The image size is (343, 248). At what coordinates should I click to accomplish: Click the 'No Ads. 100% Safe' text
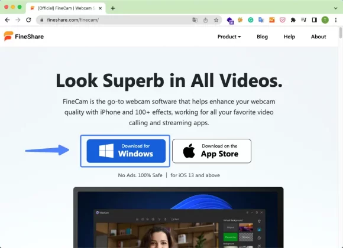click(x=140, y=175)
